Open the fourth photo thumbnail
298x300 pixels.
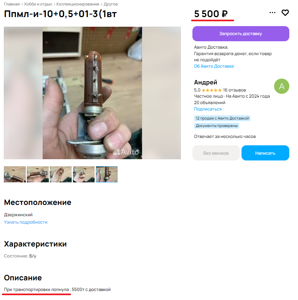coord(84,174)
